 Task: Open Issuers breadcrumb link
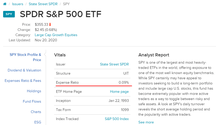point(18,4)
